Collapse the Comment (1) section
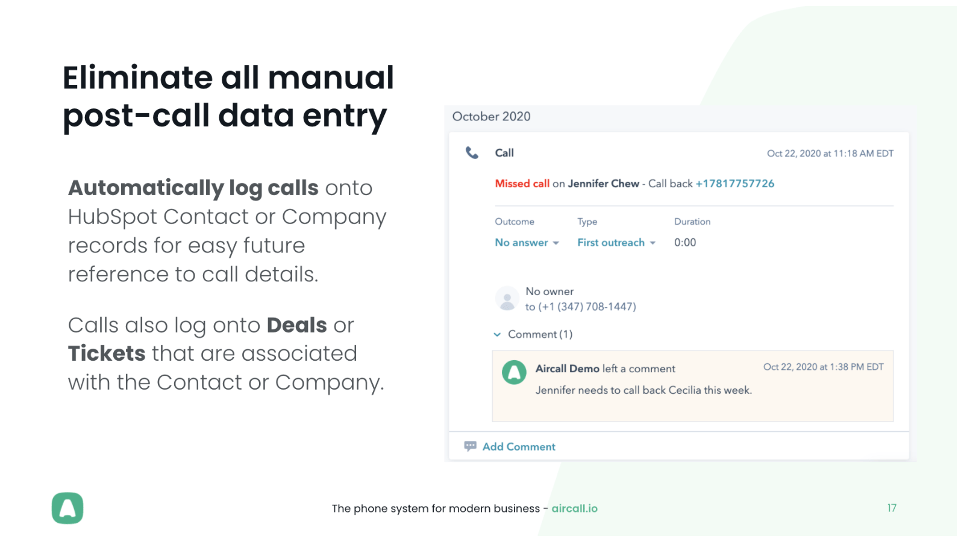 point(498,334)
